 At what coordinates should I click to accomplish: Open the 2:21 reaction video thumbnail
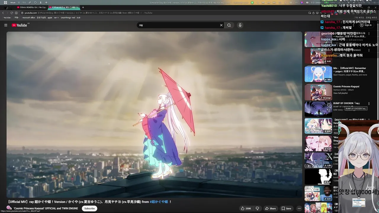[x=318, y=193]
